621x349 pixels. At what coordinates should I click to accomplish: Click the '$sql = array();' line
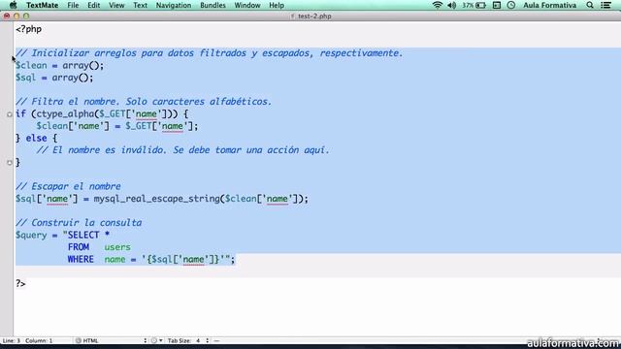(54, 78)
